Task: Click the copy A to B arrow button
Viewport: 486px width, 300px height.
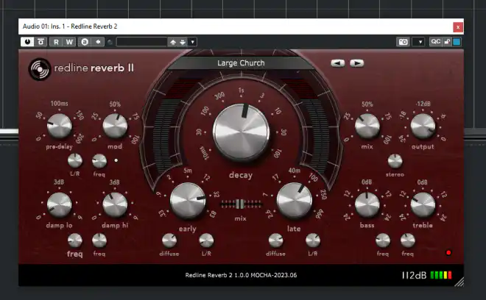Action: 98,42
